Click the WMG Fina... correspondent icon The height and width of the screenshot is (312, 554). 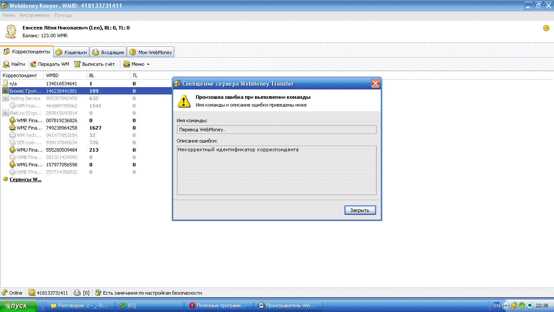[13, 165]
